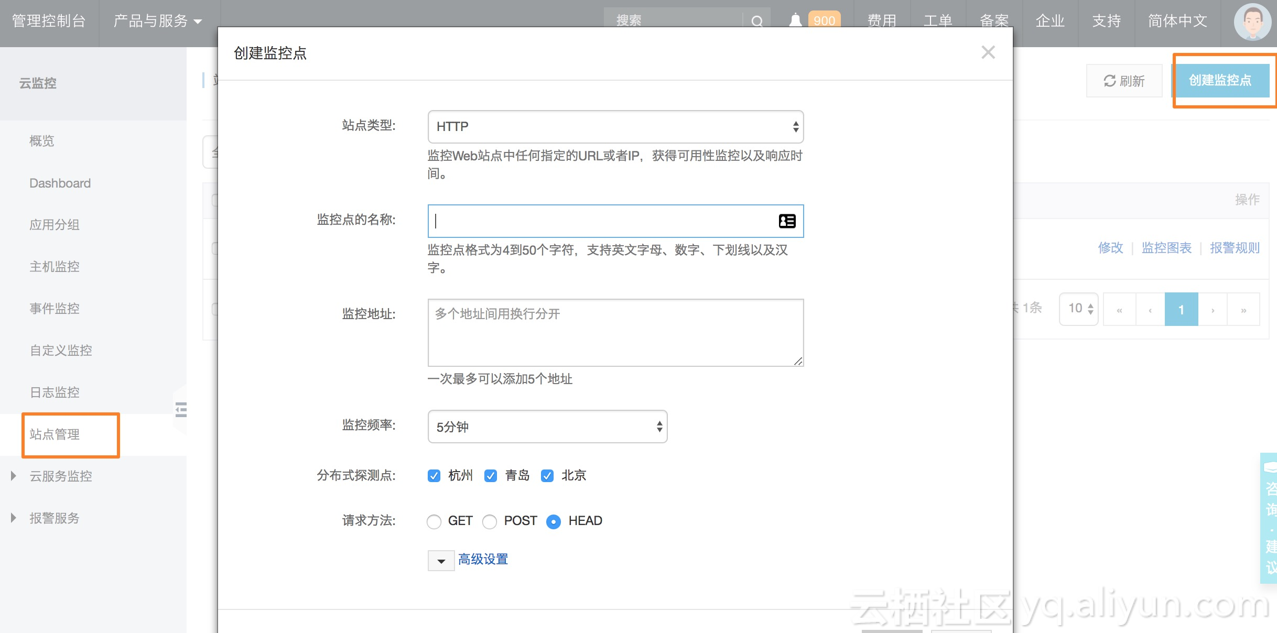This screenshot has width=1277, height=633.
Task: Open the user avatar menu
Action: (x=1252, y=22)
